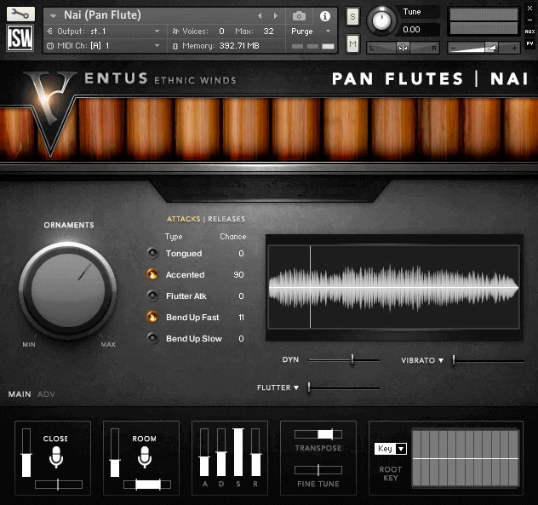
Task: Open the MIDI Ch dropdown
Action: (157, 46)
